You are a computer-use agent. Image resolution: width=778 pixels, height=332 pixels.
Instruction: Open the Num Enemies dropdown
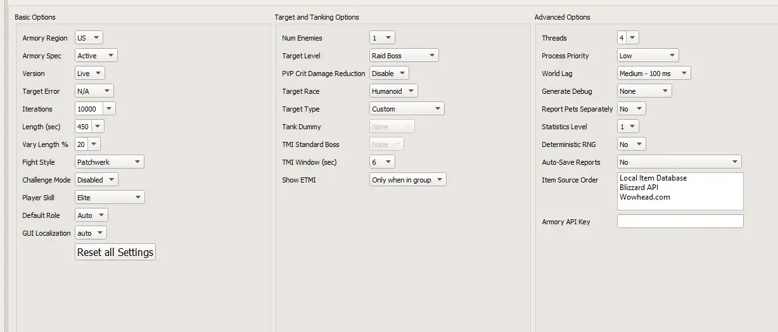click(x=382, y=38)
